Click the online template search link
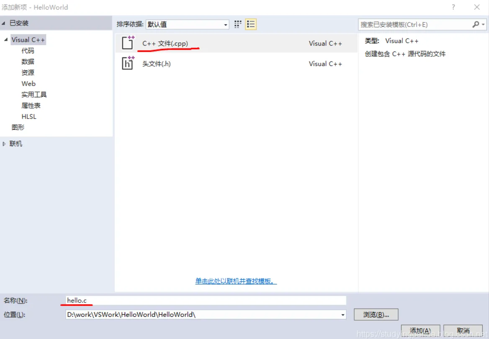Viewport: 489px width, 339px height. [236, 281]
